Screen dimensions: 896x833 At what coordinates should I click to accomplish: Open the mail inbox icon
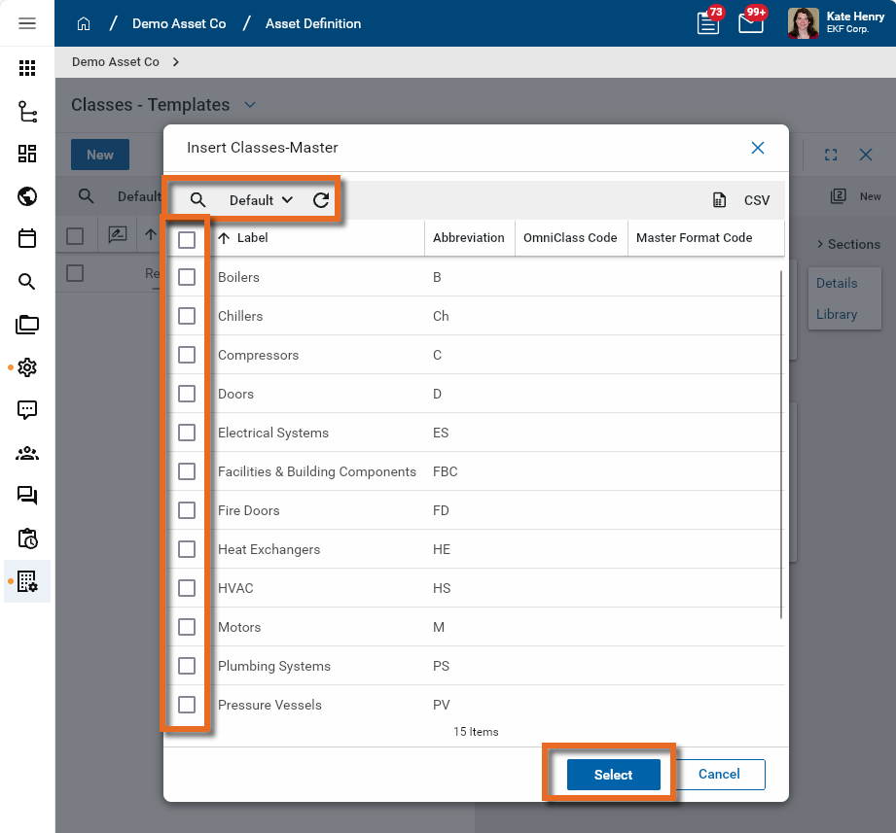[751, 23]
